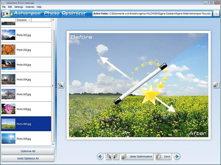
Task: Go to next photo with blue right arrow
Action: 177,156
